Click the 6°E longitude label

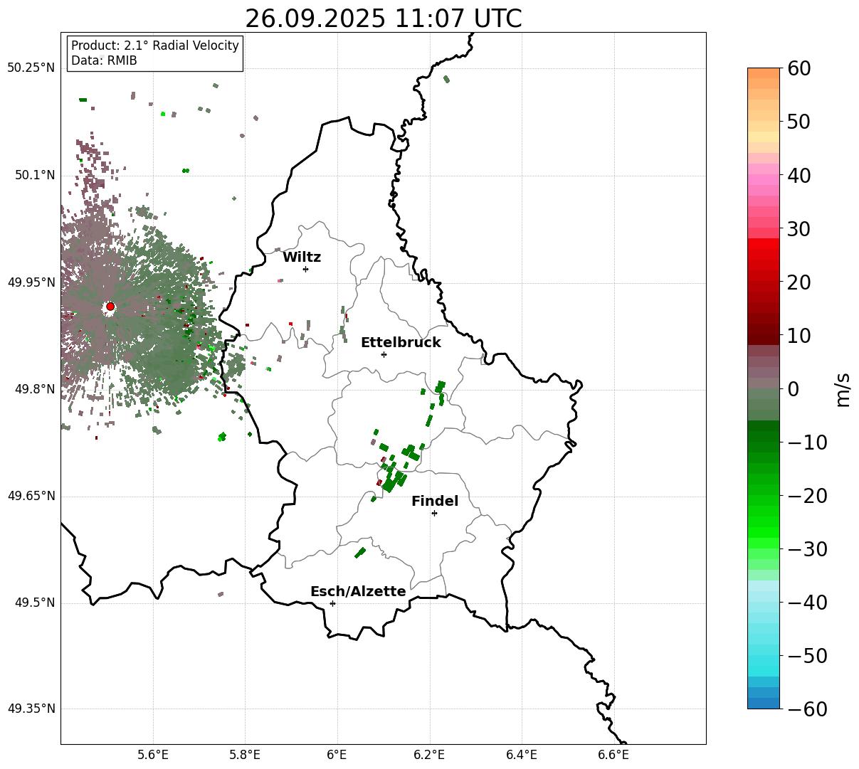tap(337, 755)
